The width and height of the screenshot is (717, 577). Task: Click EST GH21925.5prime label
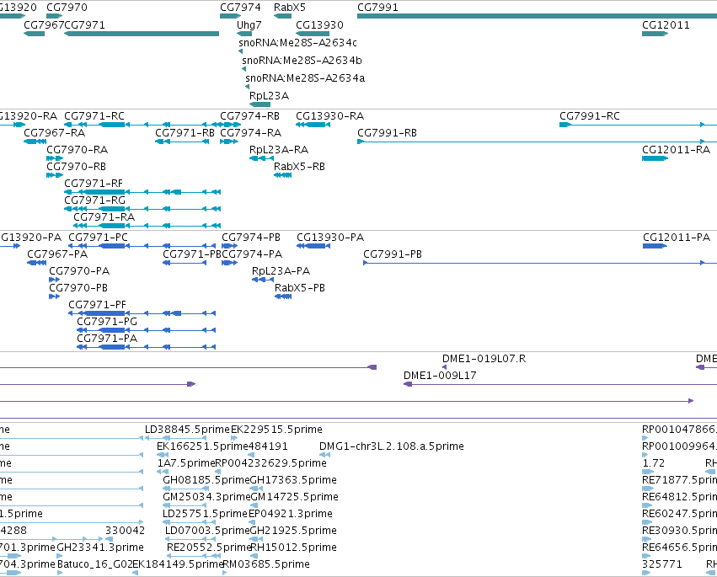click(293, 531)
